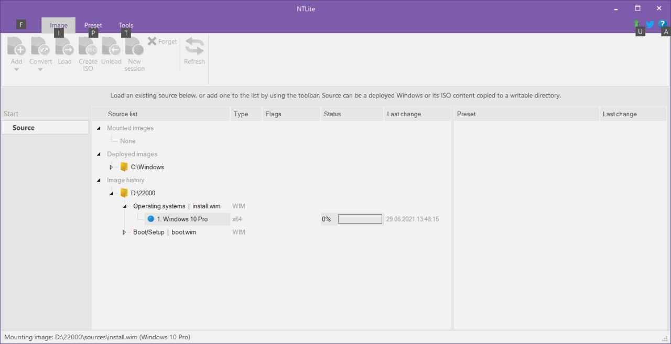Viewport: 671px width, 344px height.
Task: Click the window resize grip corner
Action: pos(665,338)
